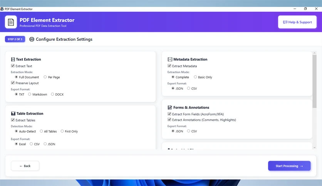This screenshot has width=322, height=186.
Task: Click the Metadata Extraction info icon
Action: (x=170, y=60)
